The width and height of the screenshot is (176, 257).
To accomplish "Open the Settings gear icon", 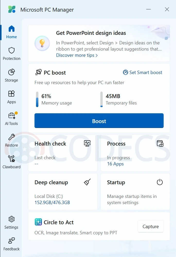I will coord(11,219).
